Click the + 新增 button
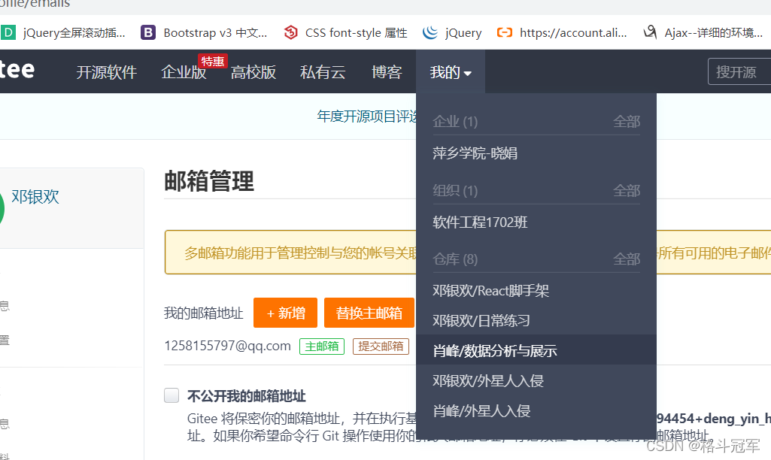 pos(285,312)
